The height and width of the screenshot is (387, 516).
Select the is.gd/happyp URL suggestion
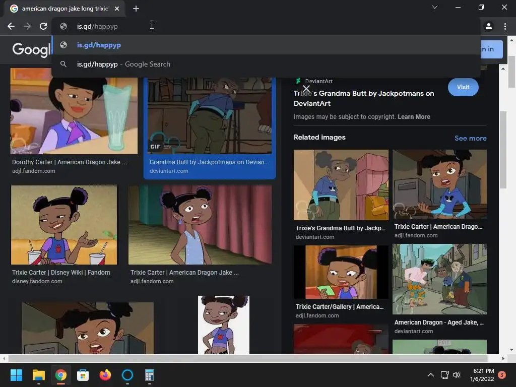click(x=266, y=45)
